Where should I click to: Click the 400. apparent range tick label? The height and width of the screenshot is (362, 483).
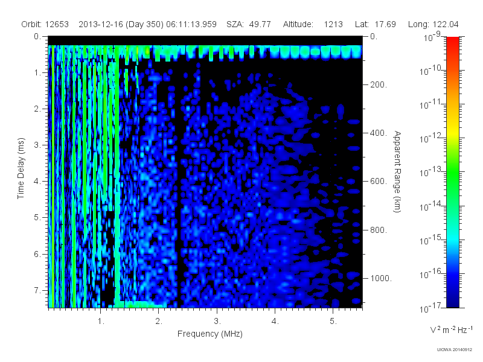point(379,133)
